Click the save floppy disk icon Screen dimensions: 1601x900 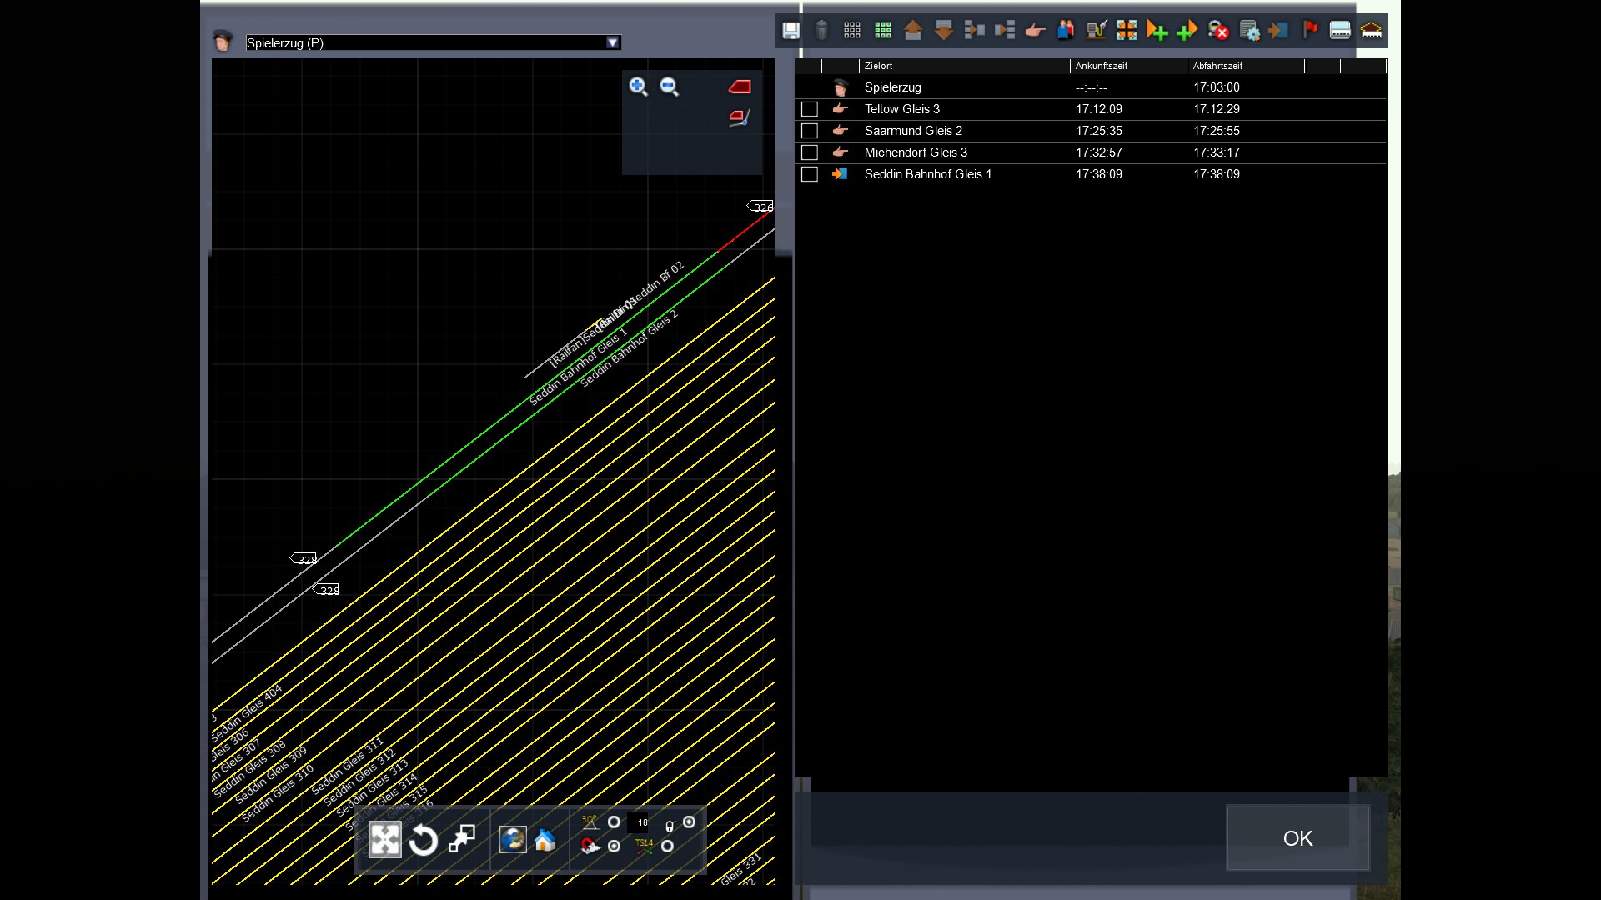click(x=790, y=31)
